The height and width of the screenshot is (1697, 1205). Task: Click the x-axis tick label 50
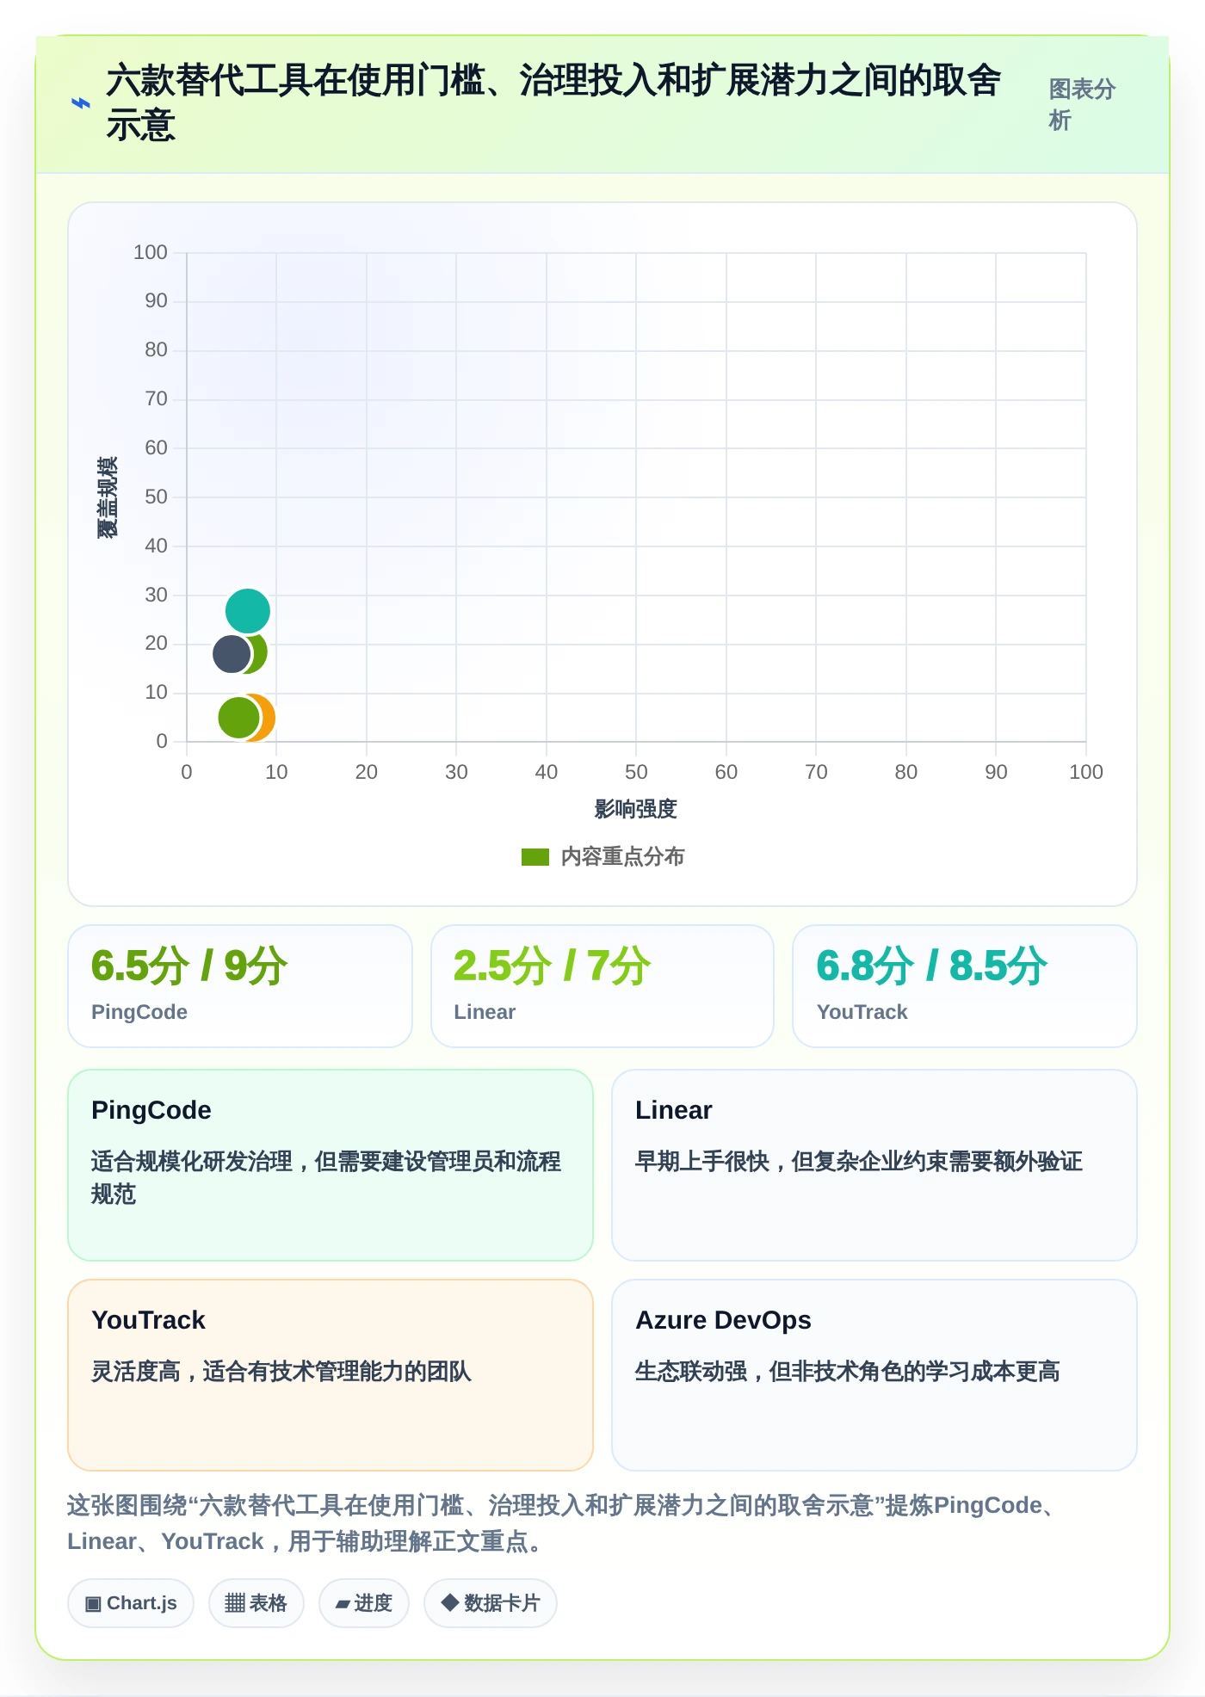pyautogui.click(x=636, y=772)
